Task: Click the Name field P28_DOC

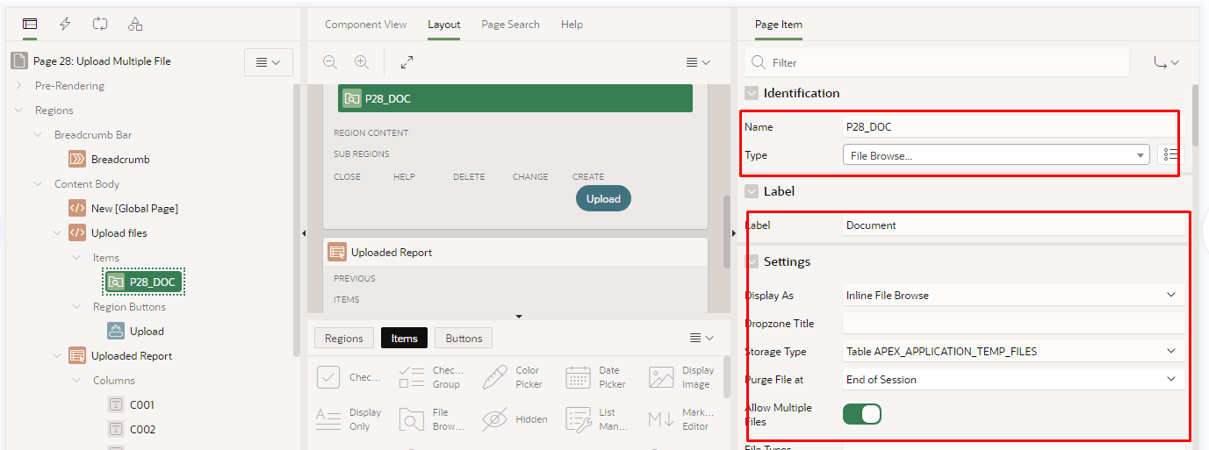Action: tap(1013, 127)
